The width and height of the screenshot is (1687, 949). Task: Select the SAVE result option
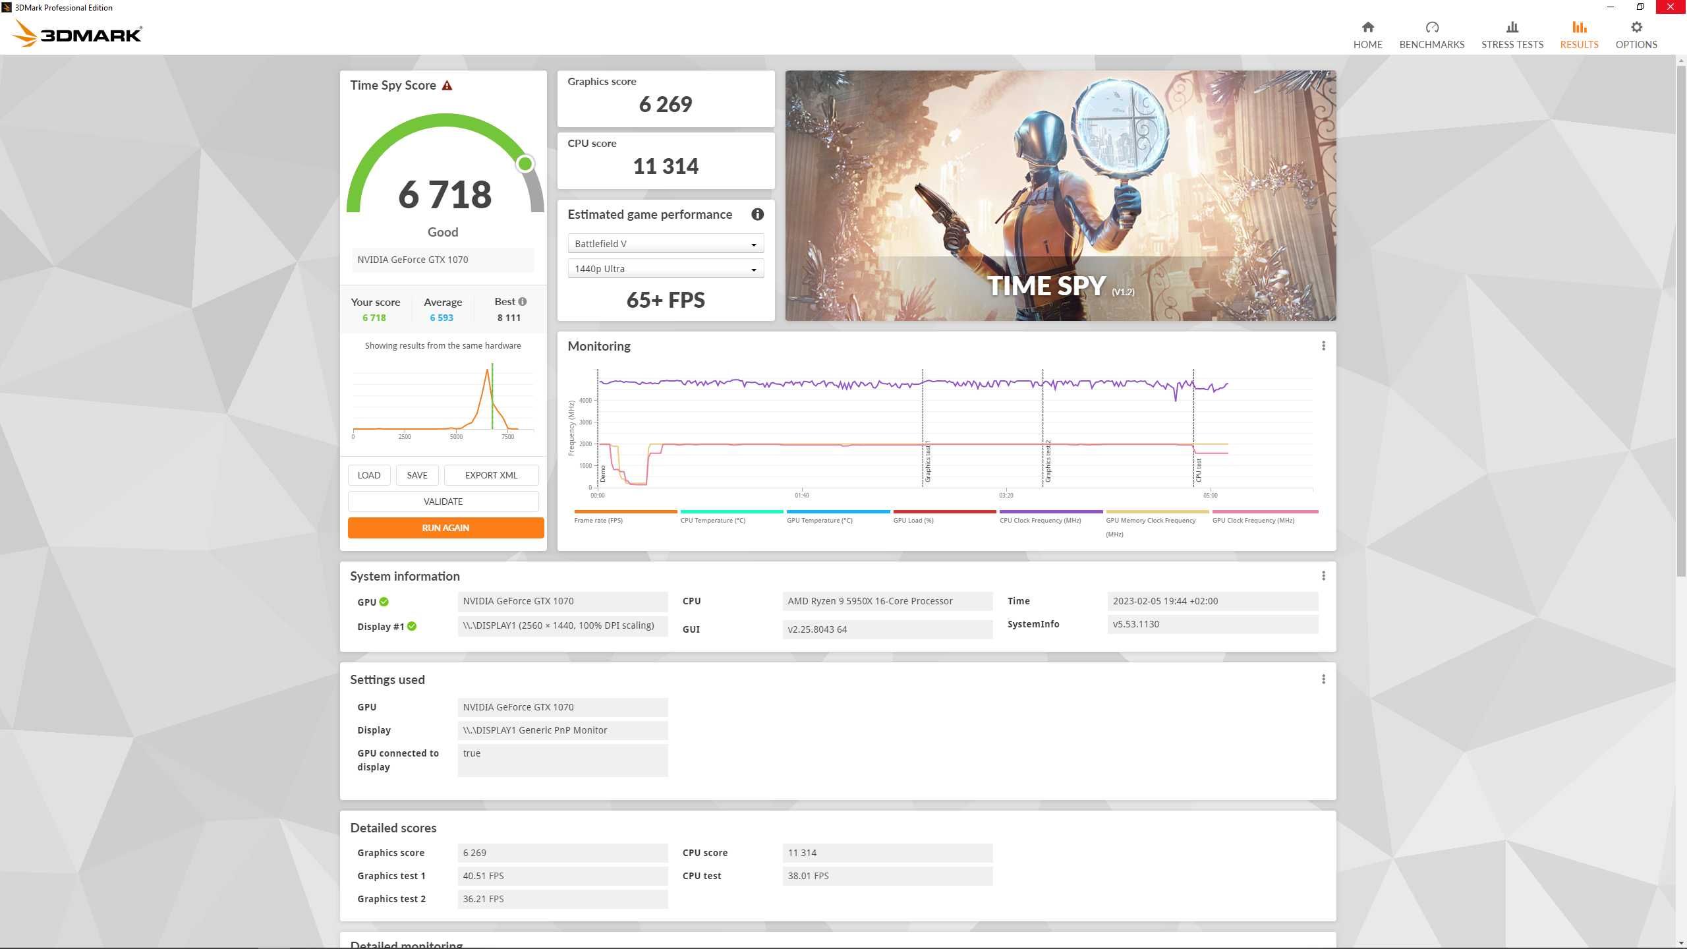(417, 475)
